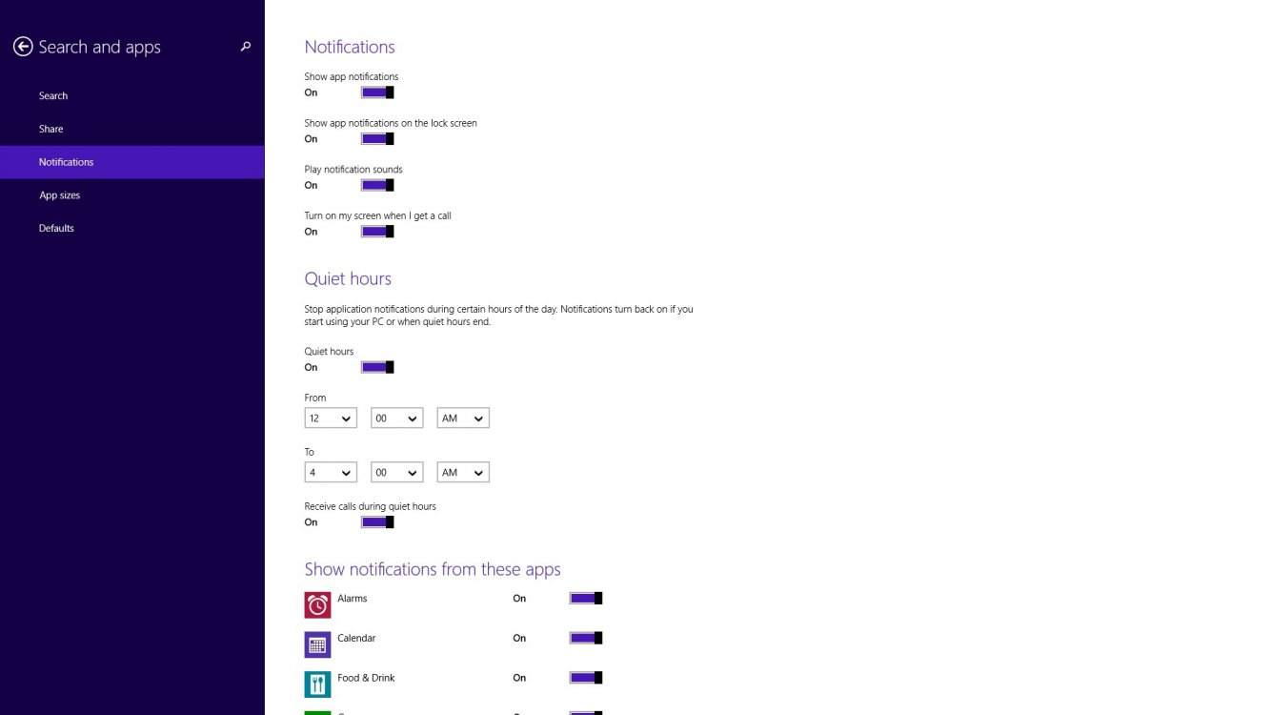Turn off Alarms notifications toggle

(x=586, y=599)
